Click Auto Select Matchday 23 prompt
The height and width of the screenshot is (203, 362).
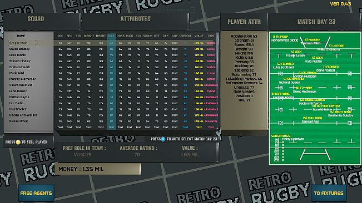pyautogui.click(x=184, y=139)
